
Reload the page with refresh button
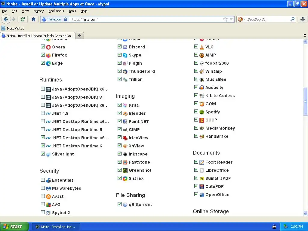click(23, 19)
